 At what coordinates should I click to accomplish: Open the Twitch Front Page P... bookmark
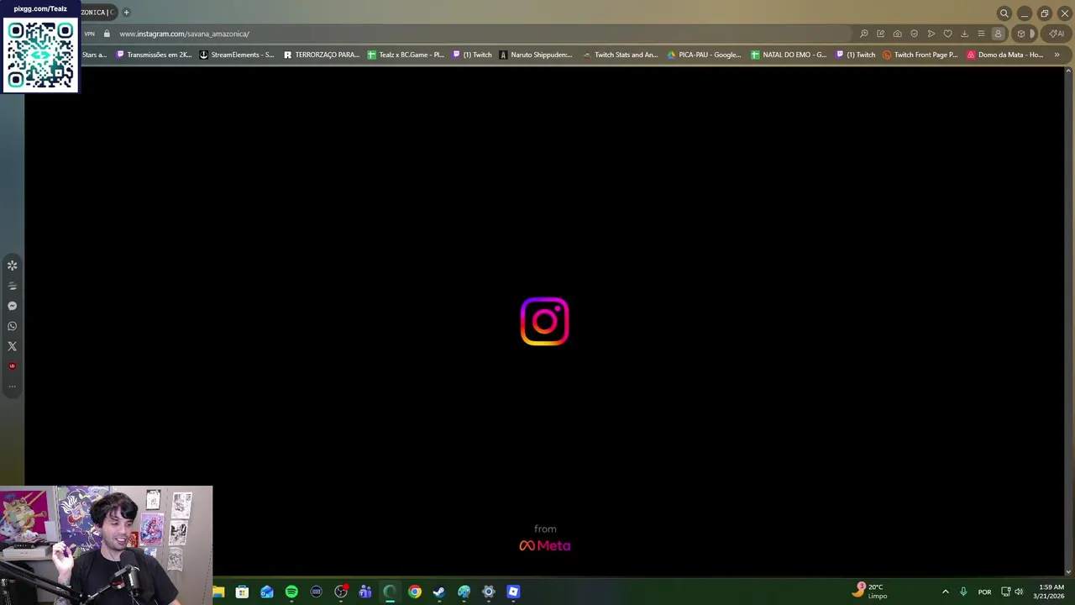(920, 55)
